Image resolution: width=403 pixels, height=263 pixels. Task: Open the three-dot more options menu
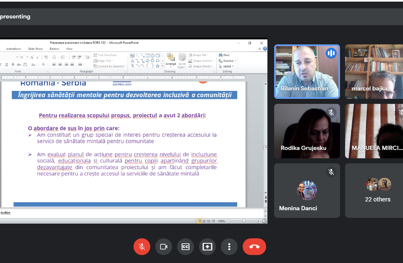(229, 247)
